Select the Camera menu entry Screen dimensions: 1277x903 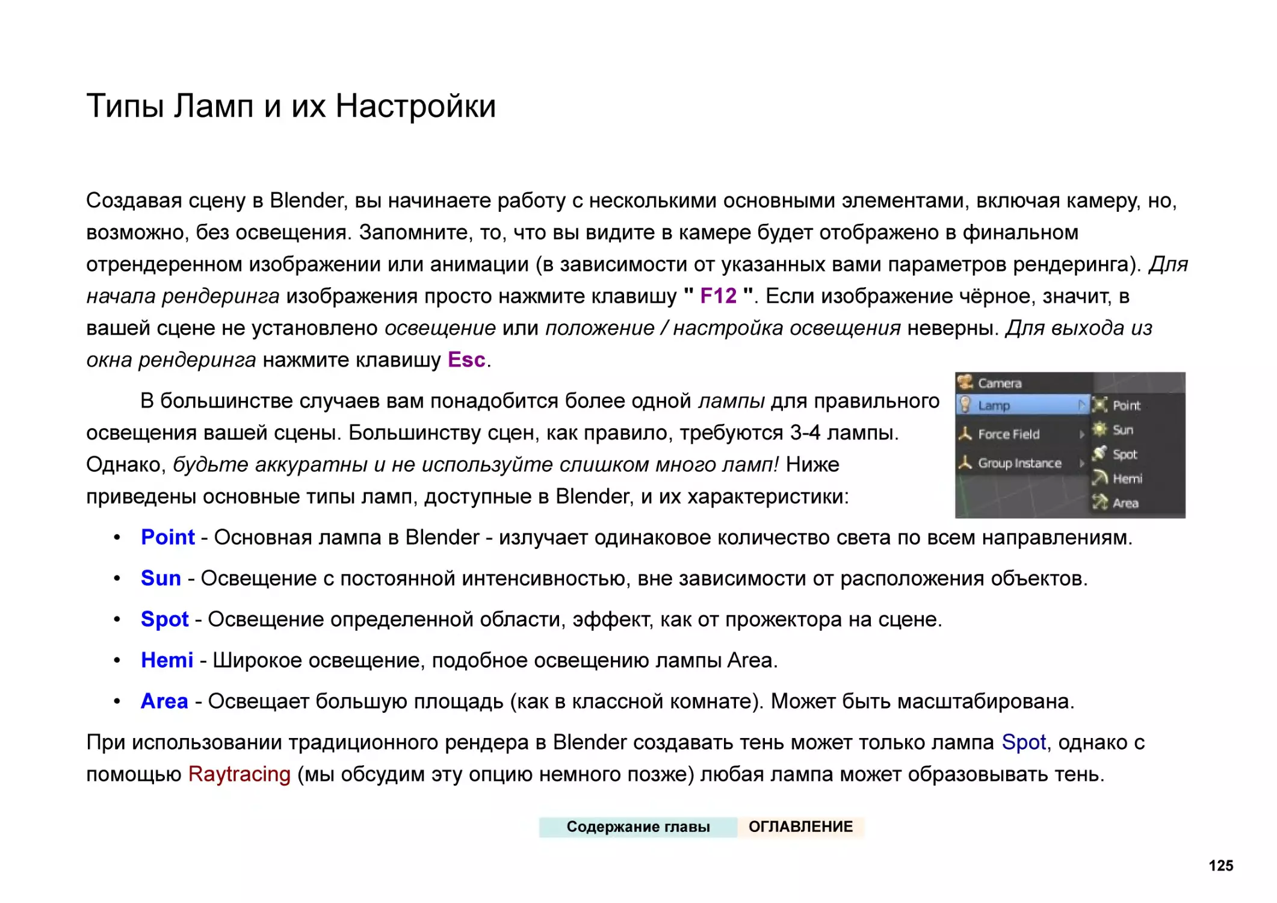pyautogui.click(x=1023, y=382)
